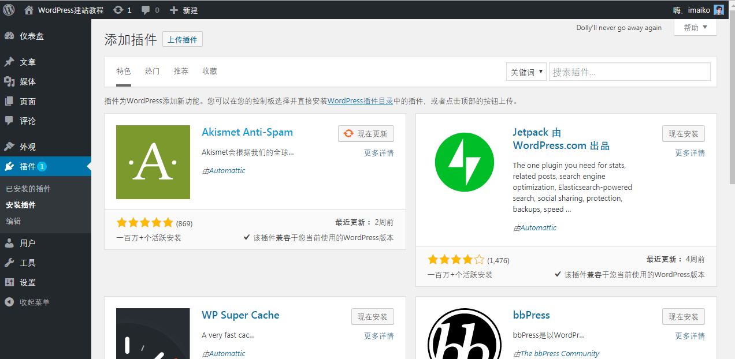Open the 编辑 plugin submenu item
The image size is (735, 359).
pos(13,221)
